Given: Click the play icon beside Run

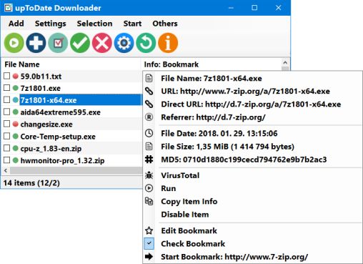Looking at the screenshot, I should (149, 188).
